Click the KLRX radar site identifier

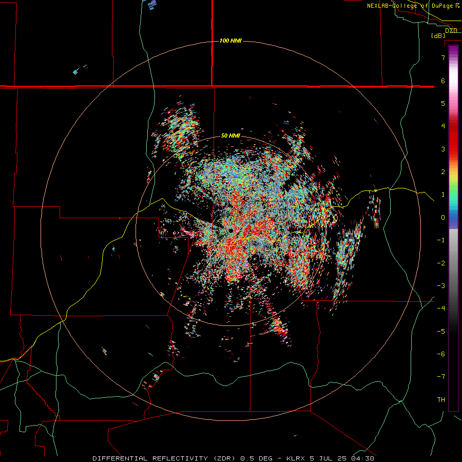pyautogui.click(x=296, y=458)
